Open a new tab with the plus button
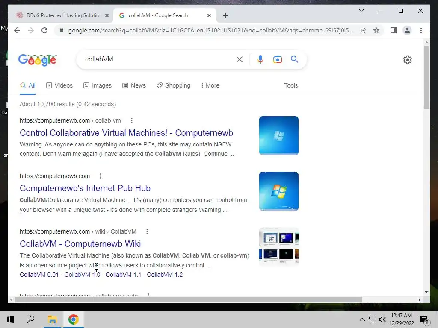438x328 pixels. tap(225, 15)
